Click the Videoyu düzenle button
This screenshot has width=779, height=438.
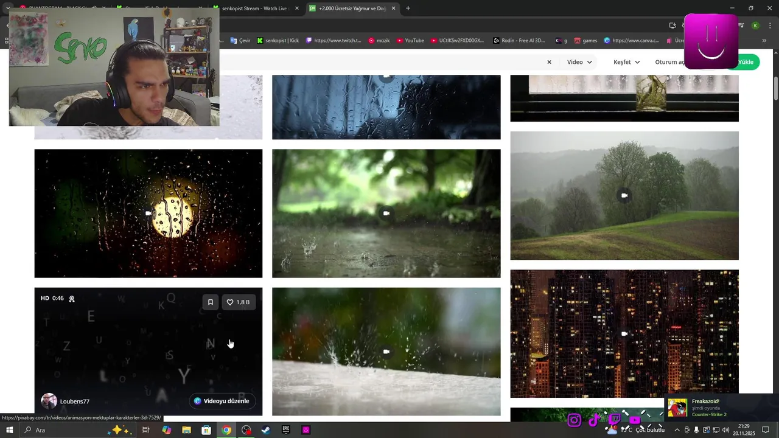[222, 401]
